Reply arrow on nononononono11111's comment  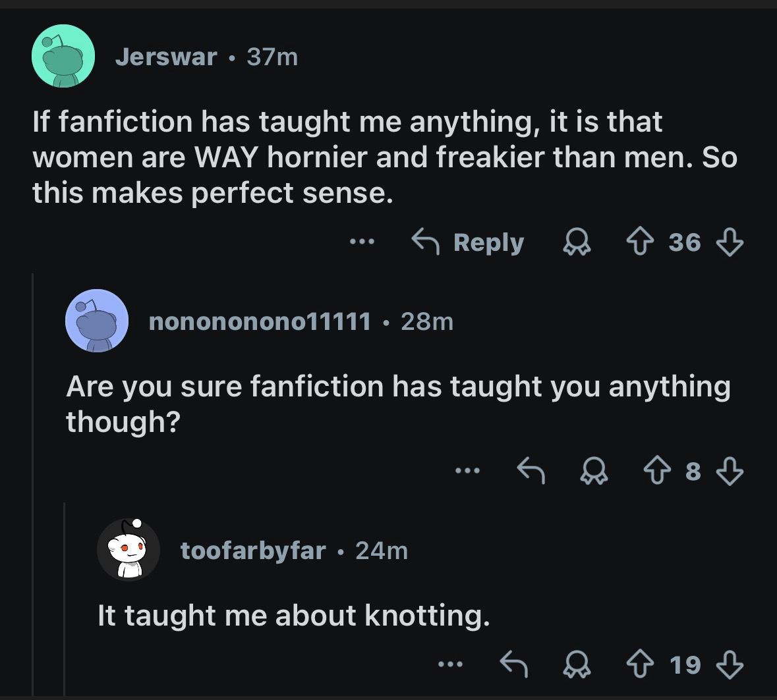(531, 471)
